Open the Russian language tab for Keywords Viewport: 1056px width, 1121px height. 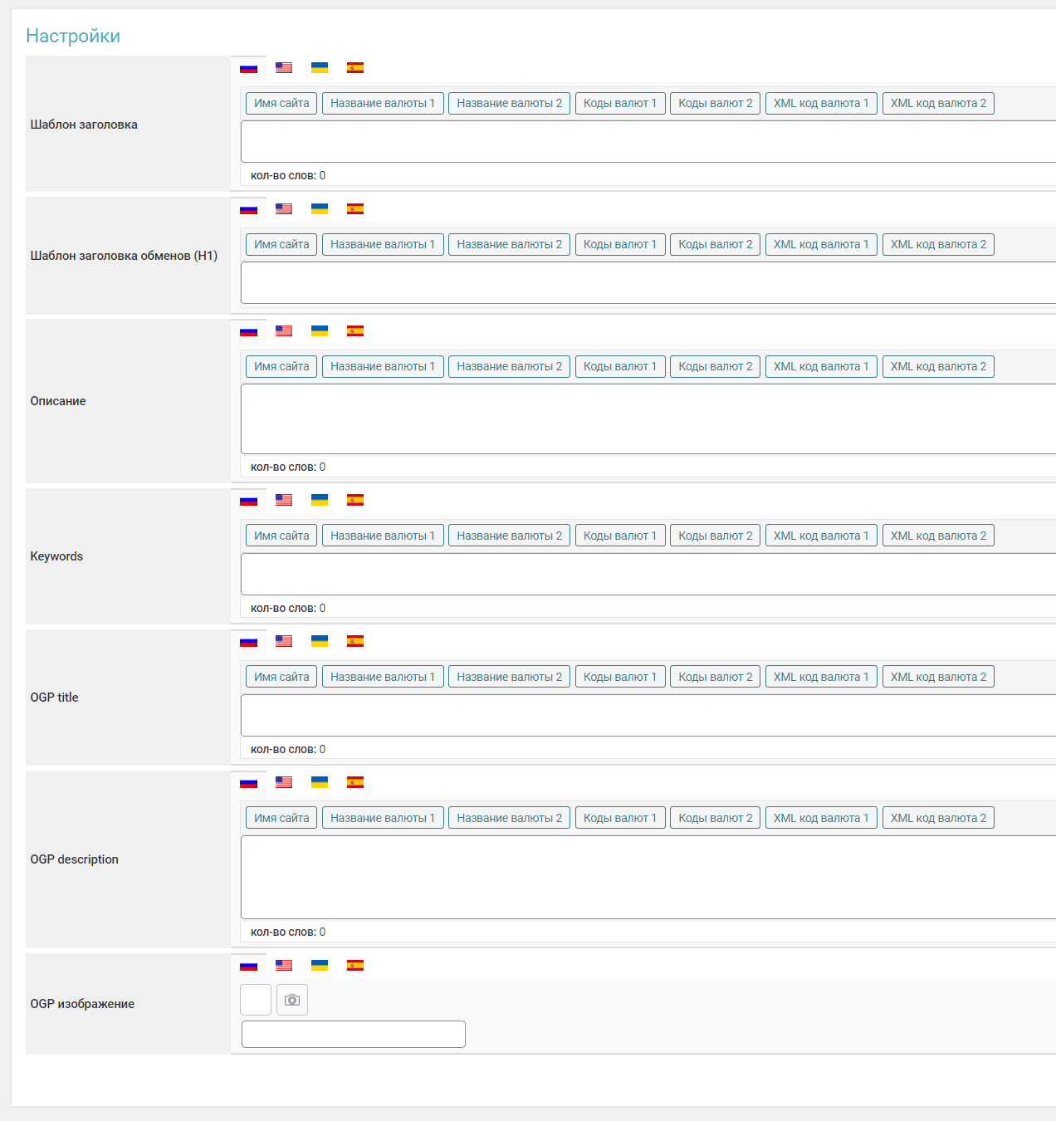248,500
